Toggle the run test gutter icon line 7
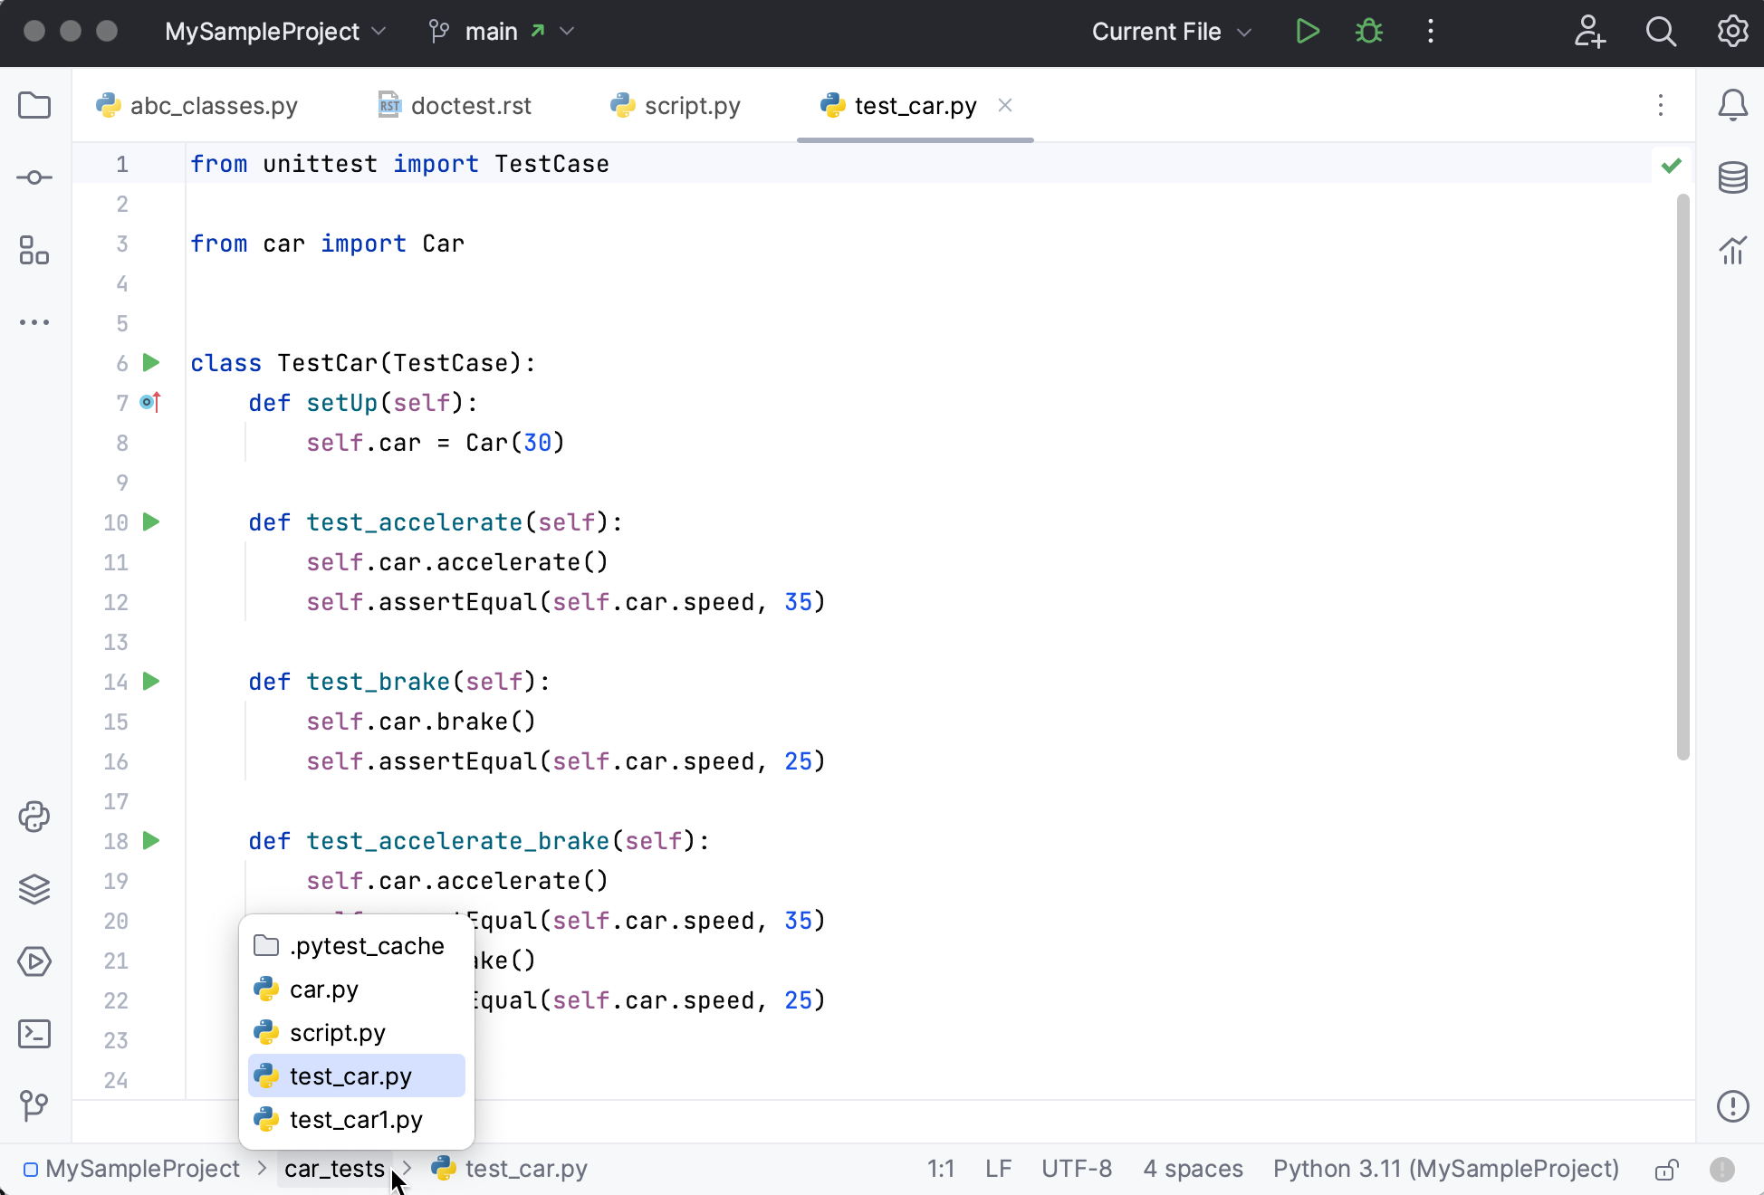1764x1195 pixels. pyautogui.click(x=150, y=403)
